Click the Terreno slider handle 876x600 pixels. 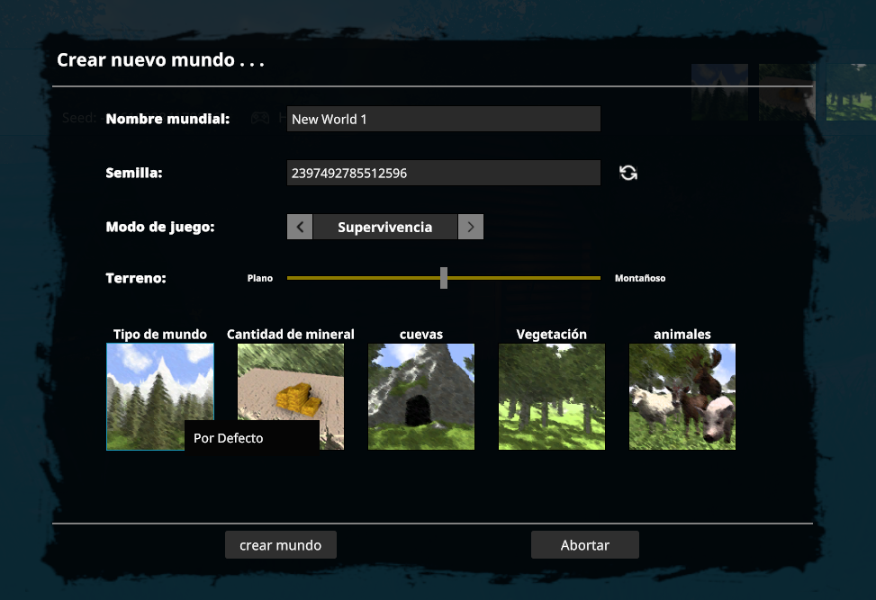444,278
